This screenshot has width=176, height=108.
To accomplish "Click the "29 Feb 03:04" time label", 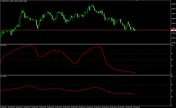I will point(11,107).
